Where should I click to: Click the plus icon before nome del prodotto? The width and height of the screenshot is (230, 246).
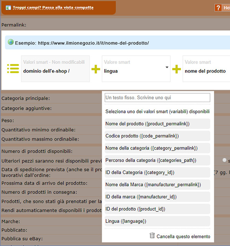pos(176,69)
